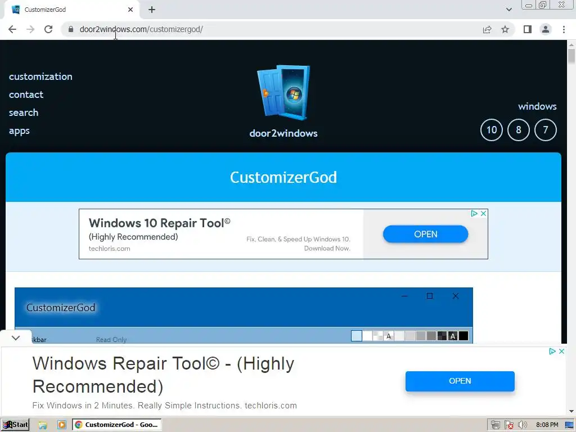Share this page using the share icon
This screenshot has height=432, width=576.
(x=487, y=29)
